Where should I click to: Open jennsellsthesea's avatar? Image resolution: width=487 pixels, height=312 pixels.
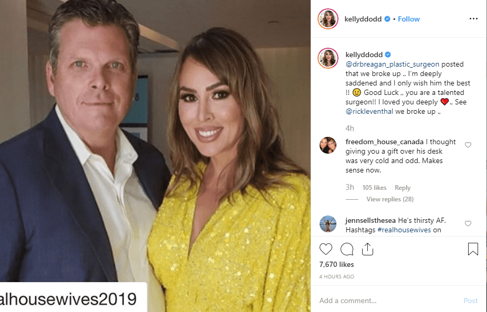(x=328, y=224)
